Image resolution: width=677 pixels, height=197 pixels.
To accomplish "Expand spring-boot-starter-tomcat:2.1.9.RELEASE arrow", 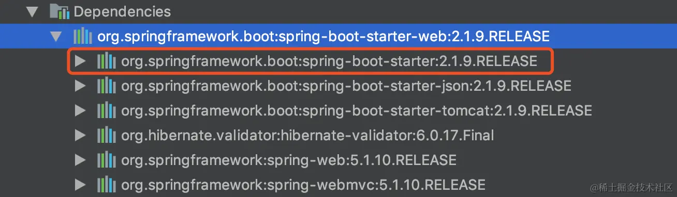I will (80, 110).
